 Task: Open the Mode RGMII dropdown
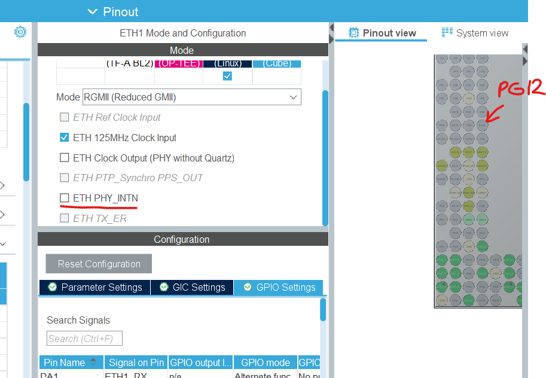point(192,97)
